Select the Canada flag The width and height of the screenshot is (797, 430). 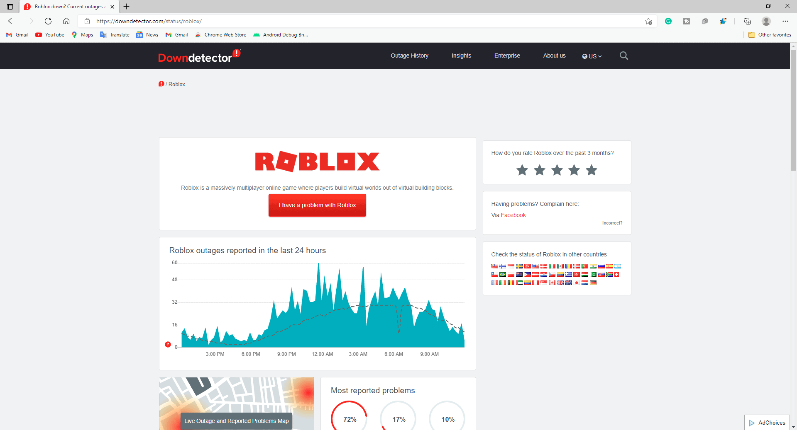pyautogui.click(x=552, y=283)
